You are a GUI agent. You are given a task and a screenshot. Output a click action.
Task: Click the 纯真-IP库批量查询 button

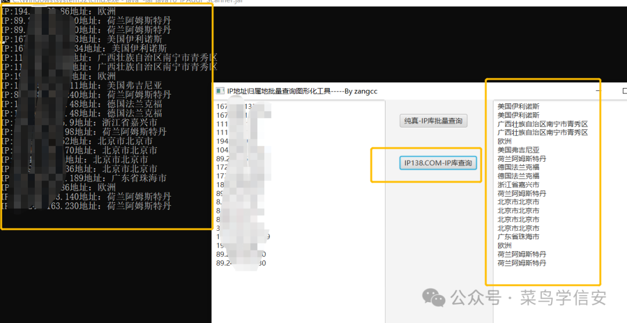point(434,121)
